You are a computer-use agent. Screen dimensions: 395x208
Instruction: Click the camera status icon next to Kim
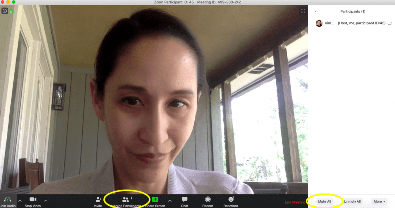[390, 23]
